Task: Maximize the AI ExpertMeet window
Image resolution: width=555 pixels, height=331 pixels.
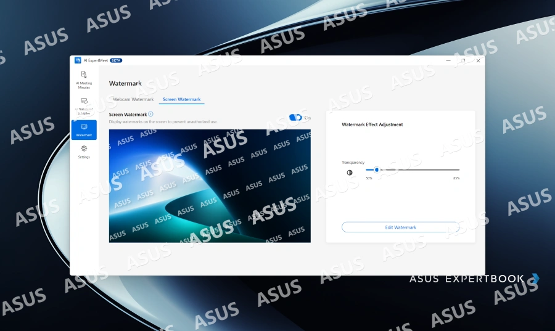Action: coord(463,60)
